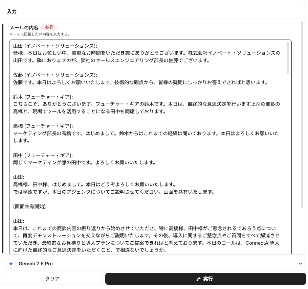Place cursor on the (画面共有開始) line
This screenshot has width=308, height=289.
[x=29, y=206]
